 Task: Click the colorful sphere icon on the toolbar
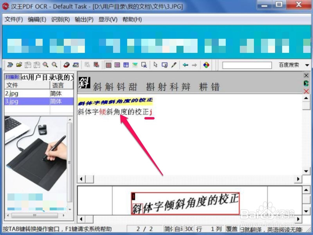click(x=206, y=65)
